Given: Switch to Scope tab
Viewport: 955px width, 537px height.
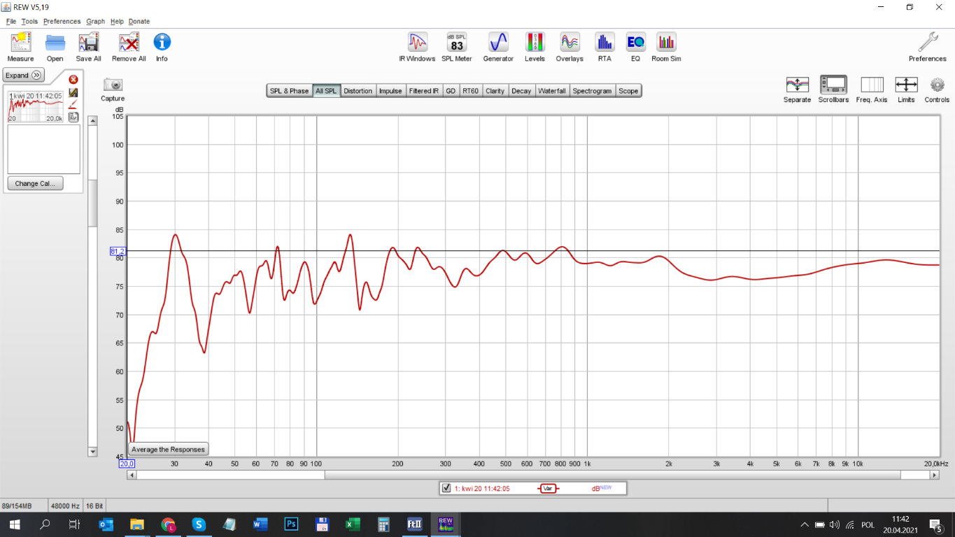Looking at the screenshot, I should pyautogui.click(x=628, y=91).
